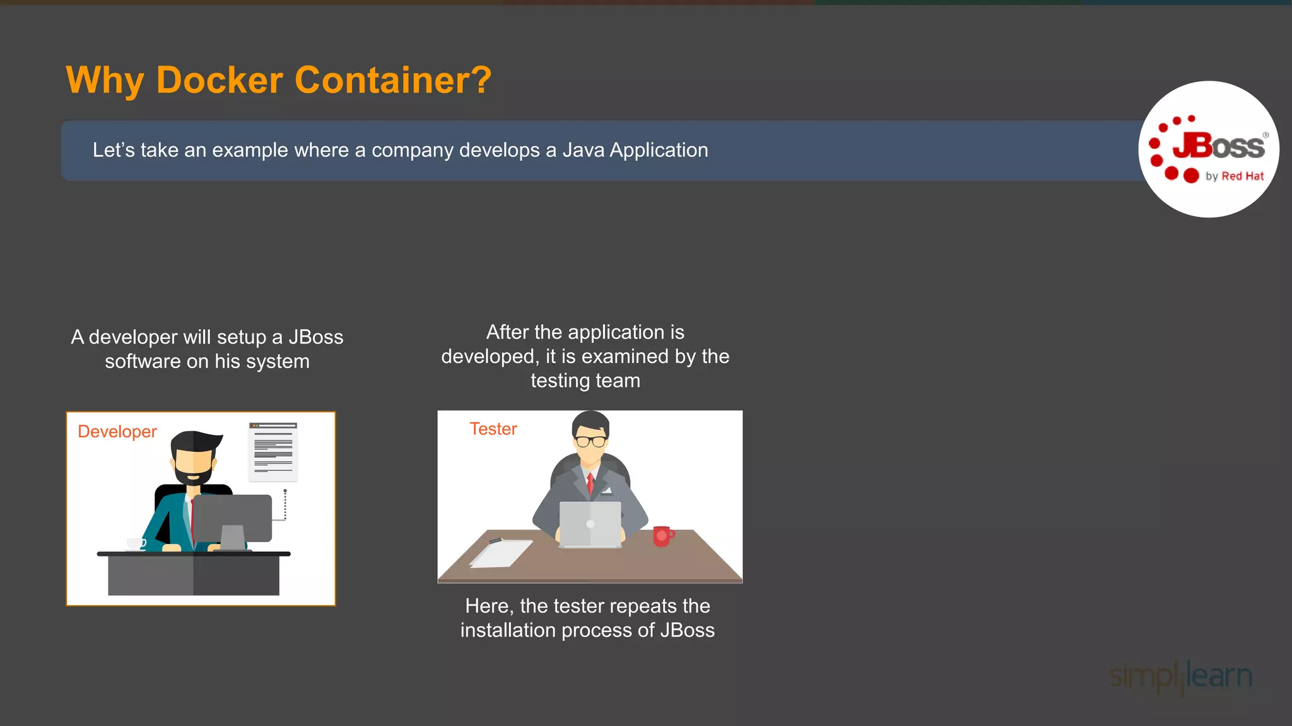Click the white coffee cup on developer's desk

136,543
